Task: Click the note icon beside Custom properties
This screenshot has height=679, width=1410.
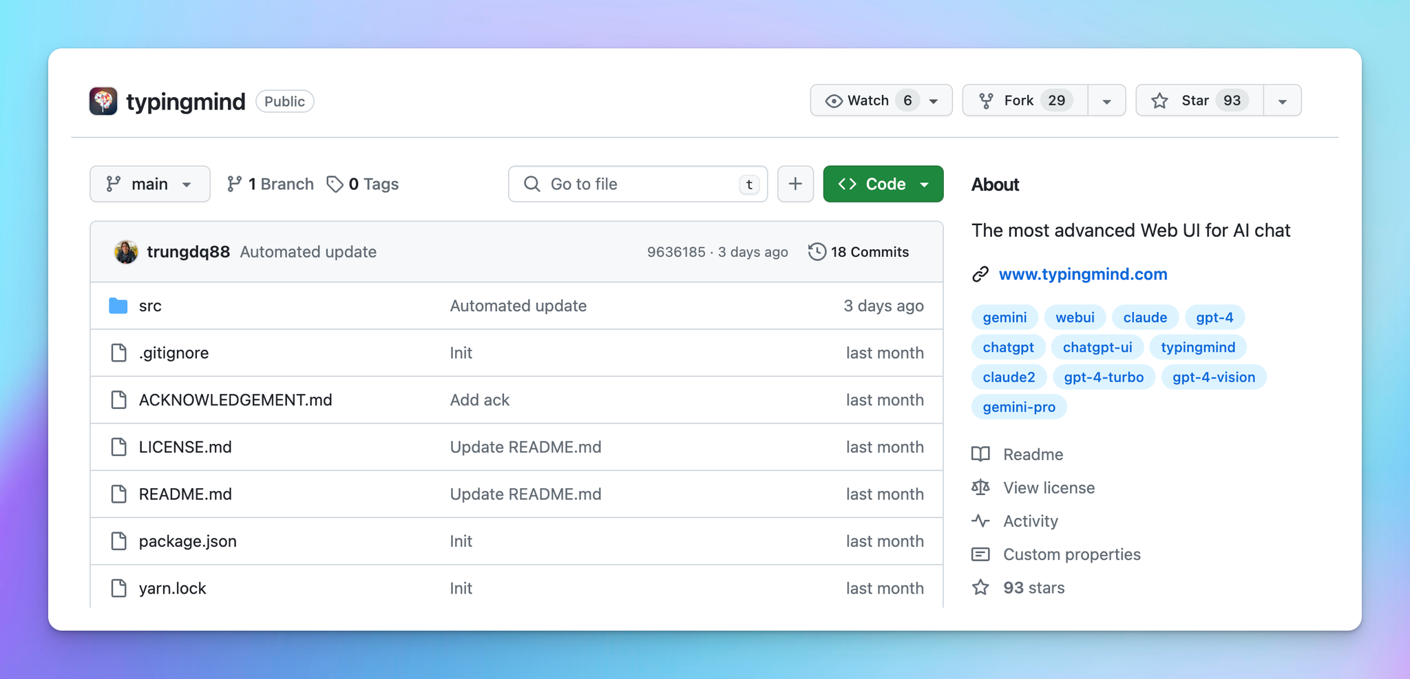Action: [980, 554]
